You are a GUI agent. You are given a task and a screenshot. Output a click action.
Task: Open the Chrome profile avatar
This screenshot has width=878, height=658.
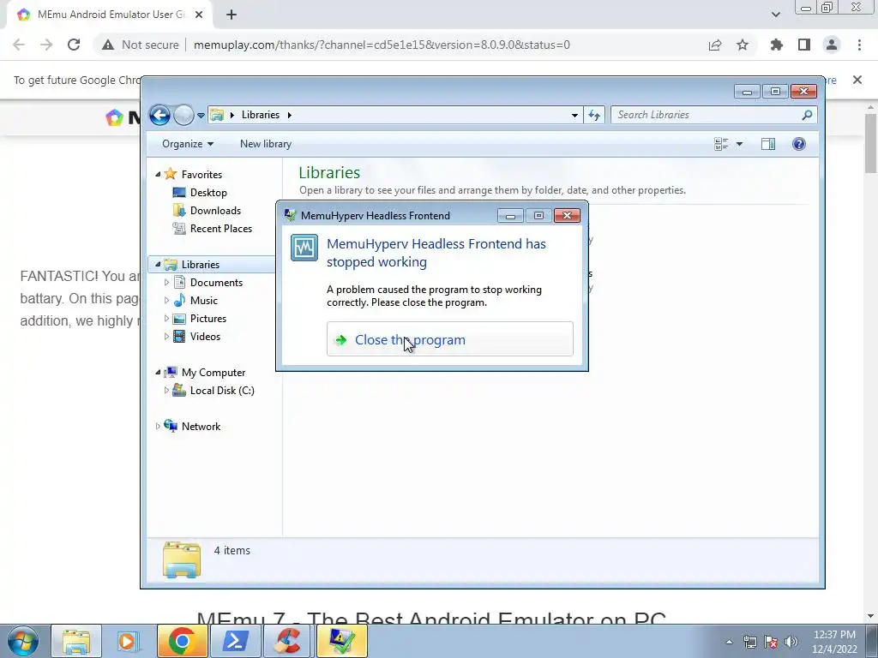point(832,45)
